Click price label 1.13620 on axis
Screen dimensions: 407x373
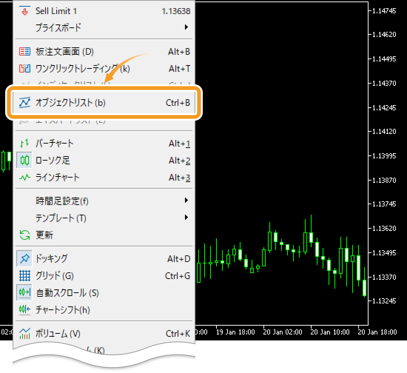click(x=384, y=228)
